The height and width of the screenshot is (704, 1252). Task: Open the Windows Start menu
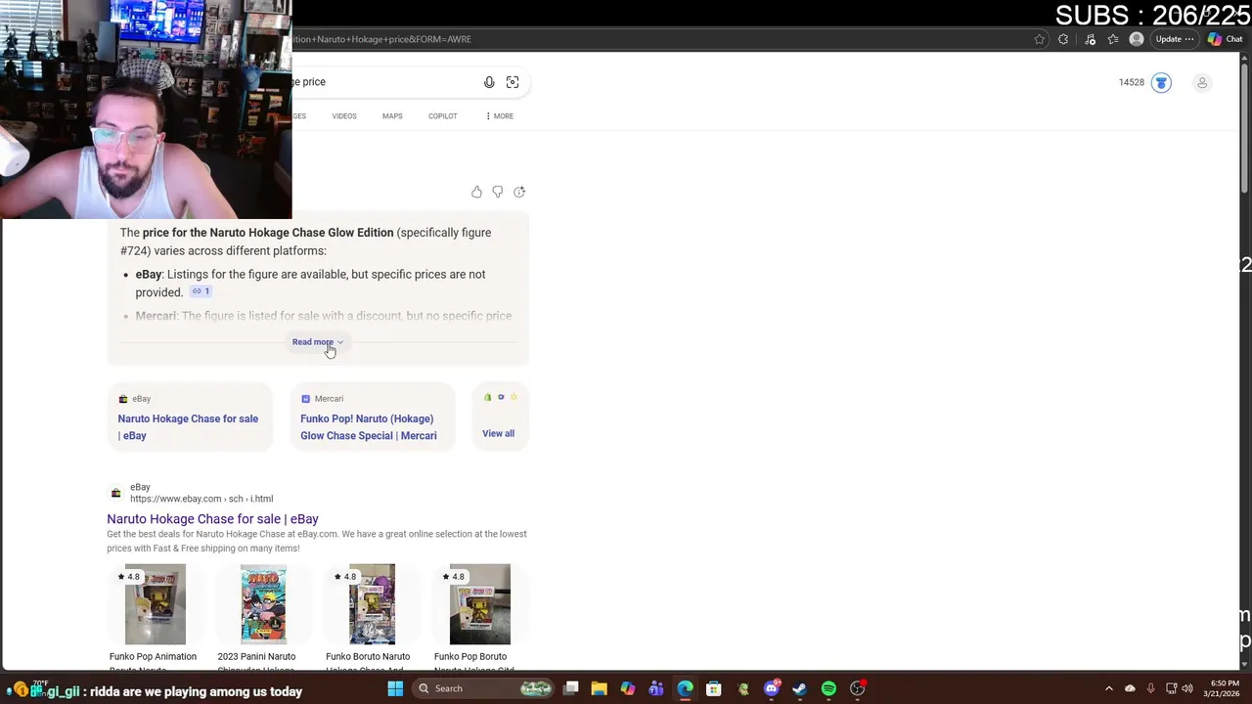pos(395,688)
